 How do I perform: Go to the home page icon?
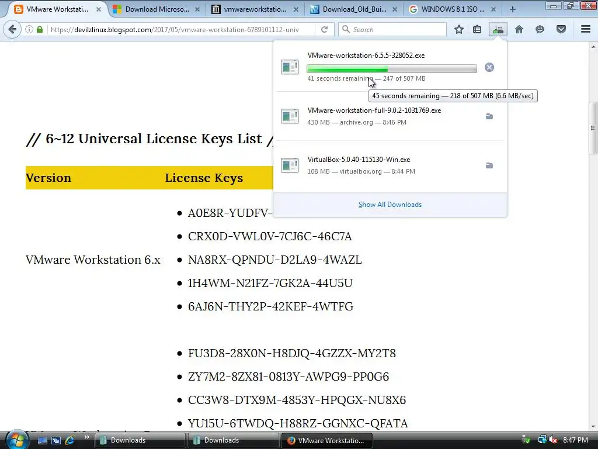click(x=519, y=29)
